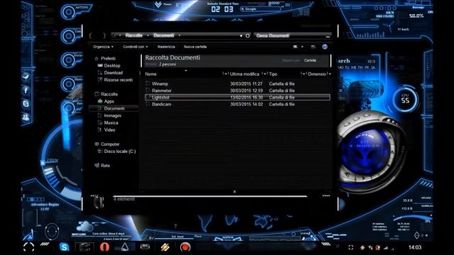Image resolution: width=454 pixels, height=255 pixels.
Task: Click the Back navigation arrow in Explorer
Action: (x=92, y=35)
